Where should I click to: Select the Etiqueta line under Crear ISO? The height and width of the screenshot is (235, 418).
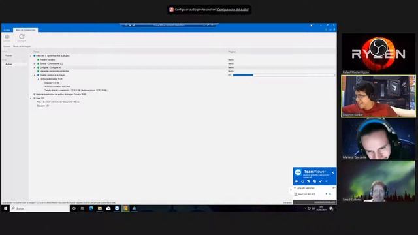click(43, 106)
